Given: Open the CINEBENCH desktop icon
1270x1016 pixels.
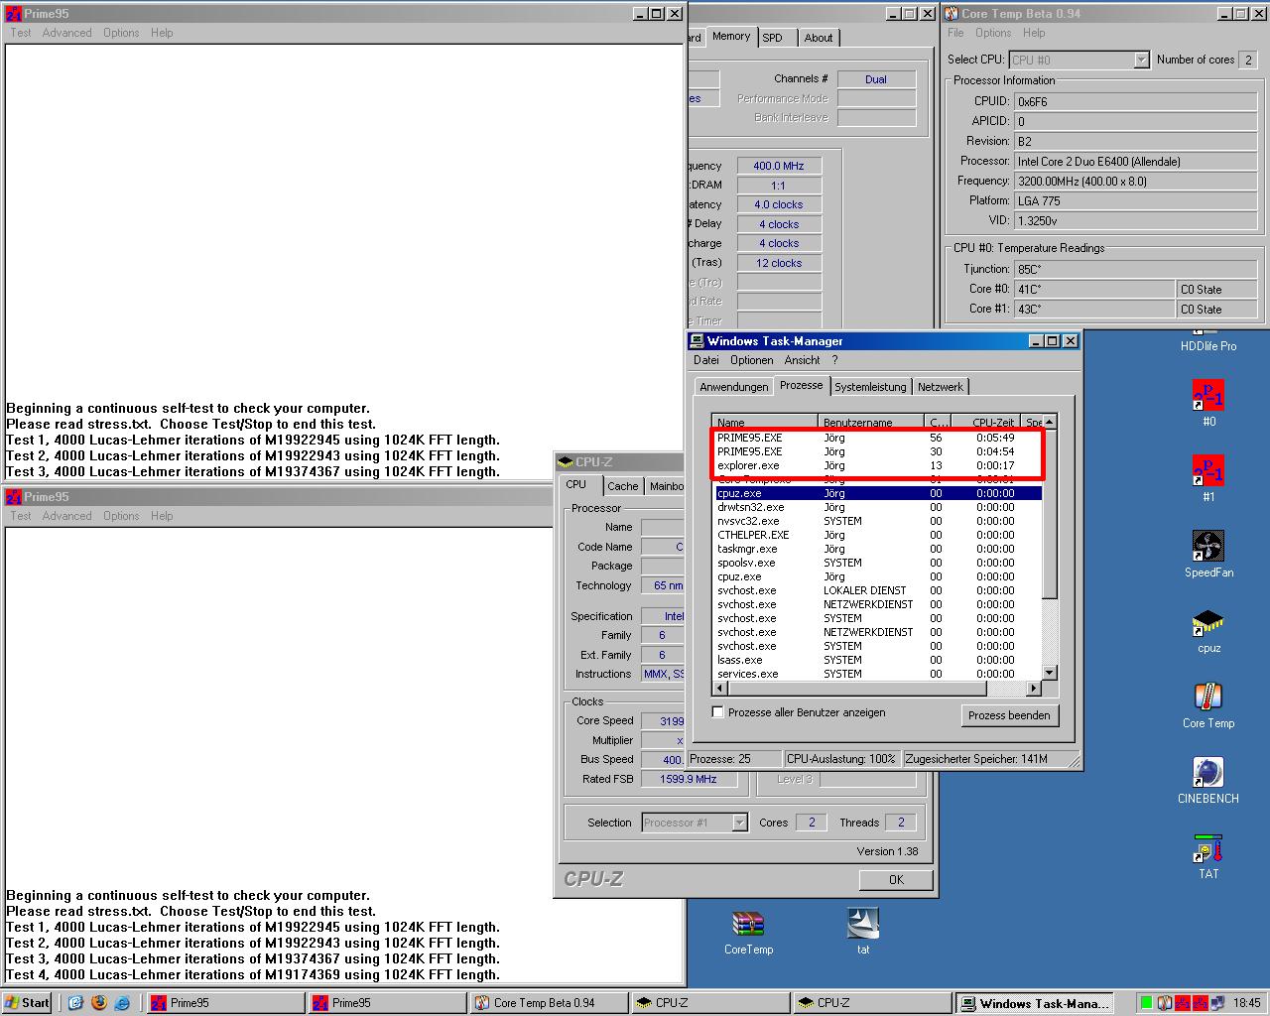Looking at the screenshot, I should [x=1207, y=781].
